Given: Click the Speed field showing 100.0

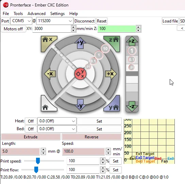Looking at the screenshot, I should coord(83,151).
